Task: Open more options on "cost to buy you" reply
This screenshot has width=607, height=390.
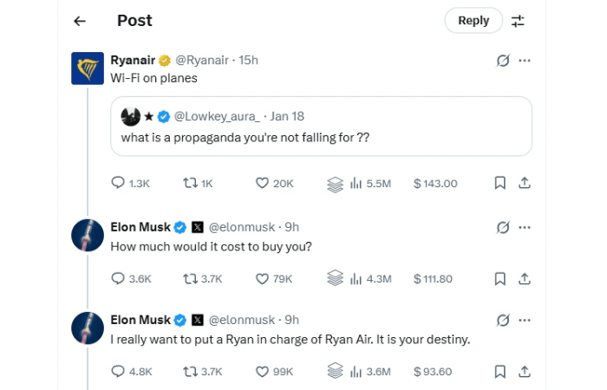Action: point(524,227)
